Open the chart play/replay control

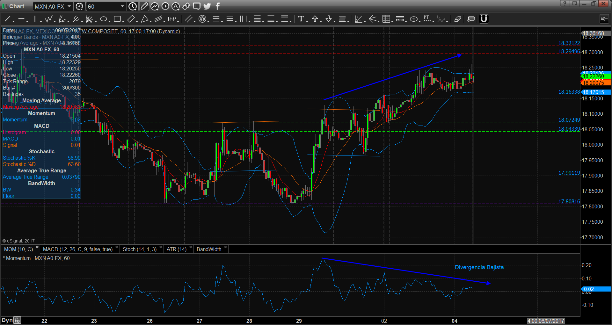pyautogui.click(x=165, y=6)
